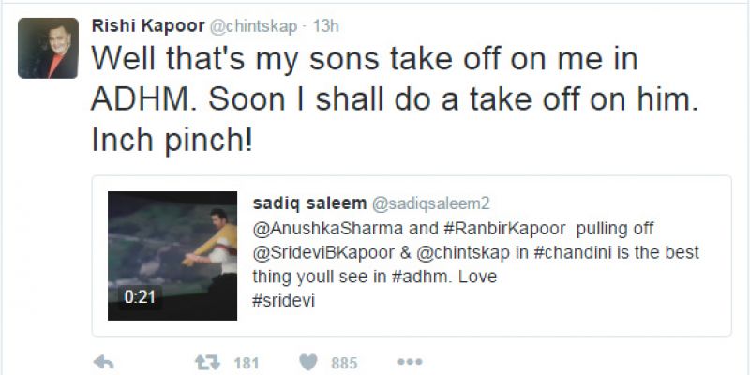Open the @chintskap handle beside the name

coord(253,27)
